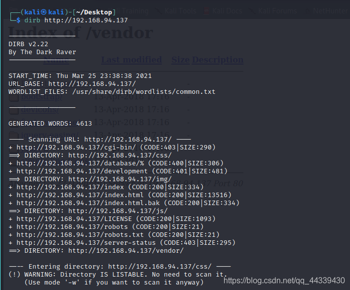Click the vendor/ directory URL in output
The width and height of the screenshot is (350, 290).
point(126,251)
